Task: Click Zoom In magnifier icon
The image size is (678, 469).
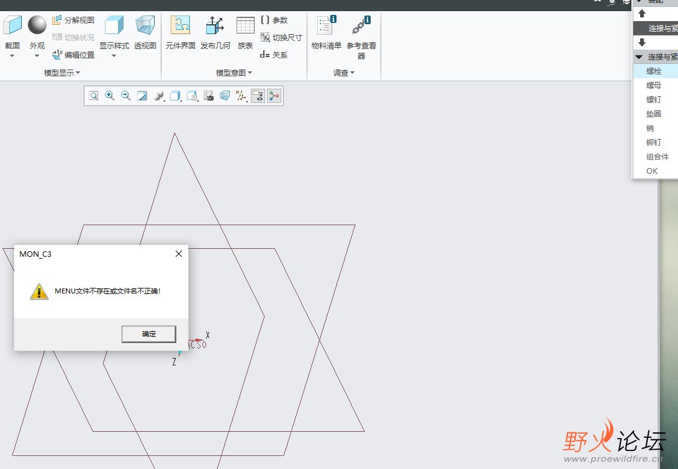Action: (x=110, y=96)
